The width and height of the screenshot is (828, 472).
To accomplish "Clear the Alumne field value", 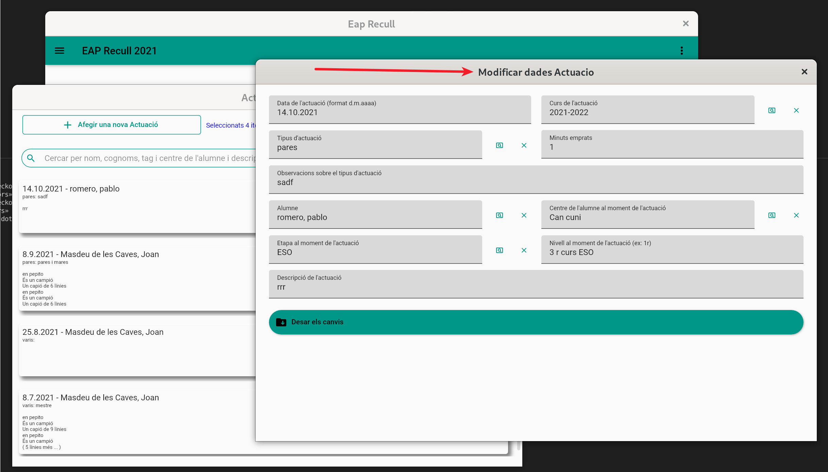I will pos(524,215).
